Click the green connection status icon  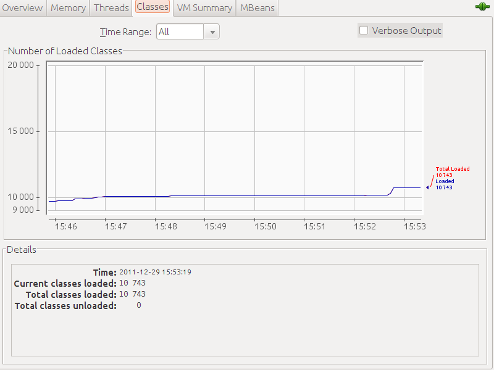(x=482, y=7)
